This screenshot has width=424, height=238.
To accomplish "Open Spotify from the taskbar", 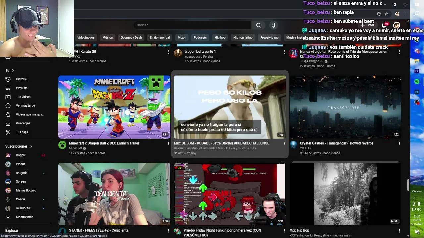I will coord(417,81).
